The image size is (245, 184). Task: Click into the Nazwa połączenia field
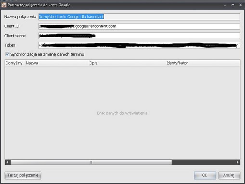(x=139, y=17)
